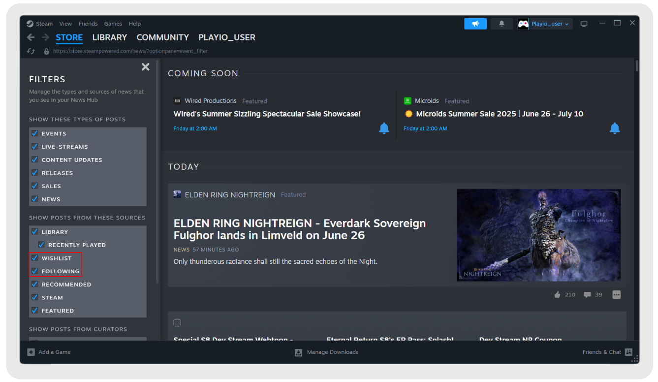Viewport: 658px width, 382px height.
Task: Set reminder bell for Wired's sale showcase
Action: click(384, 128)
